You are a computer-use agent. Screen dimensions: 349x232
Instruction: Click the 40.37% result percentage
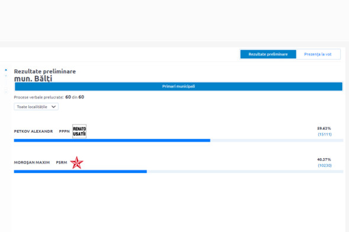coord(324,159)
